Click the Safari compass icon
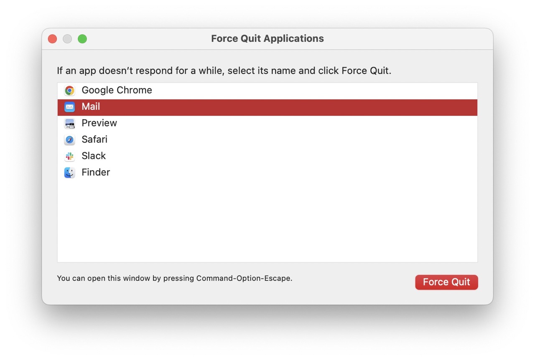 69,139
